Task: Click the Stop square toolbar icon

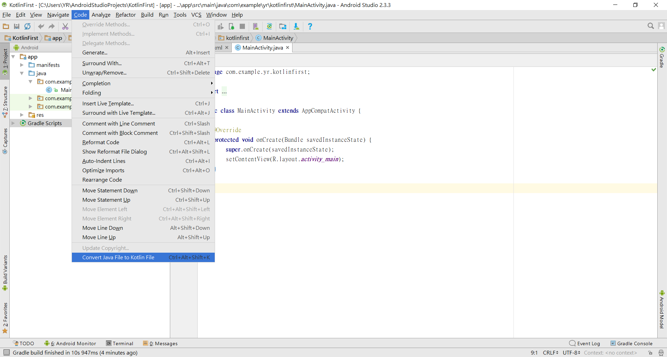Action: click(242, 26)
